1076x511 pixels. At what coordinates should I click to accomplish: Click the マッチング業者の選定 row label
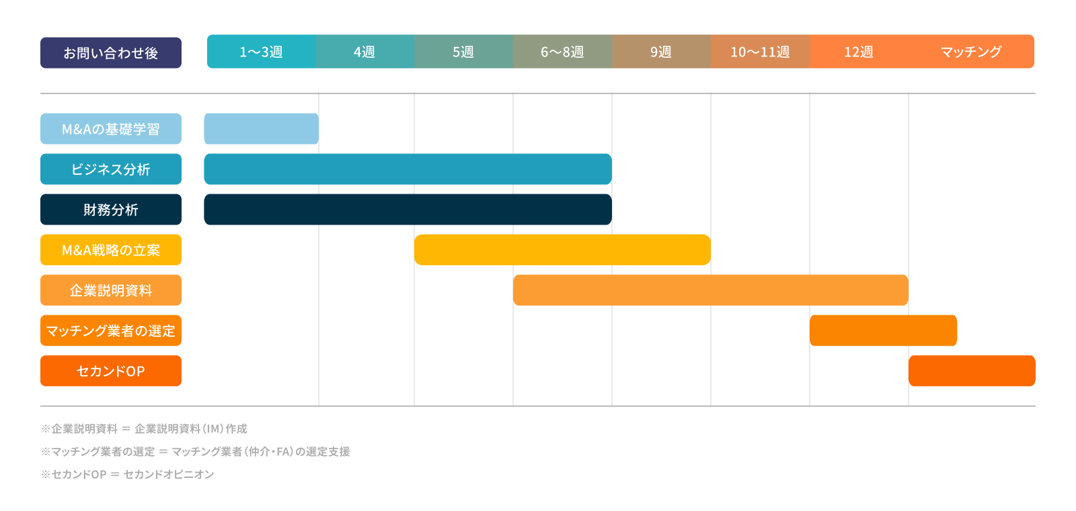click(x=111, y=331)
